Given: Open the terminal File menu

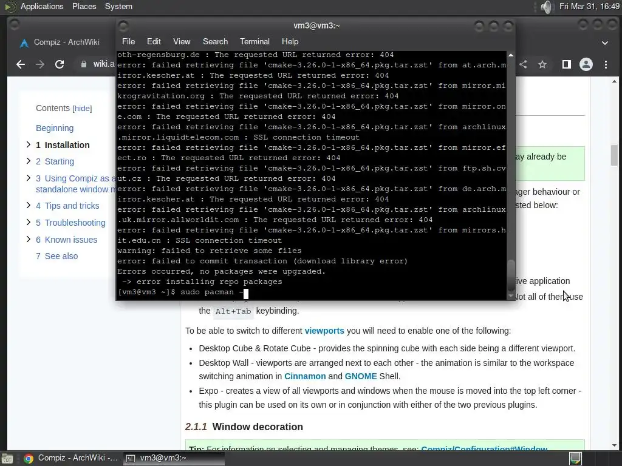Looking at the screenshot, I should (129, 42).
